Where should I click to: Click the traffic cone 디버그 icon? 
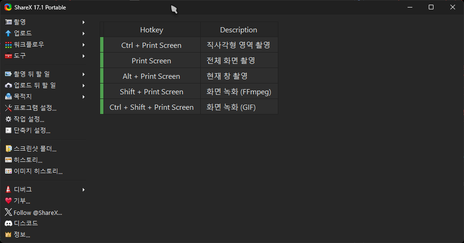8,190
